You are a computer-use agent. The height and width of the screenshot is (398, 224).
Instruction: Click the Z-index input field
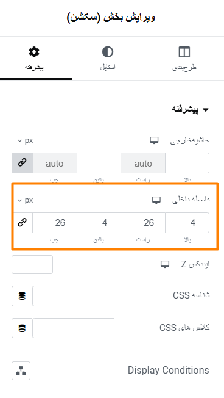click(32, 265)
